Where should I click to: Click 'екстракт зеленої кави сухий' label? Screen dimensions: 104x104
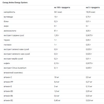[x=16, y=49]
